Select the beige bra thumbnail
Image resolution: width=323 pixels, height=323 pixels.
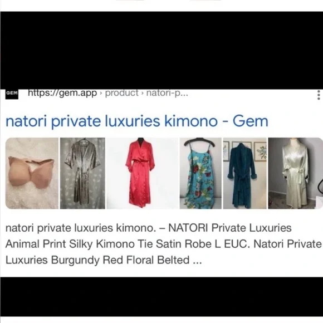click(x=32, y=173)
